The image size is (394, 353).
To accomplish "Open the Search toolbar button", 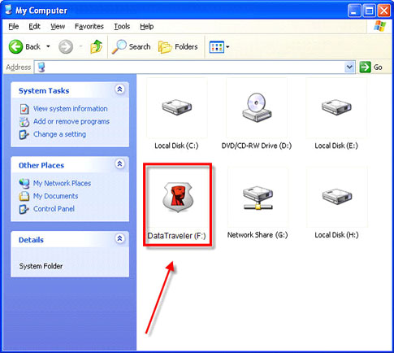I will (132, 46).
